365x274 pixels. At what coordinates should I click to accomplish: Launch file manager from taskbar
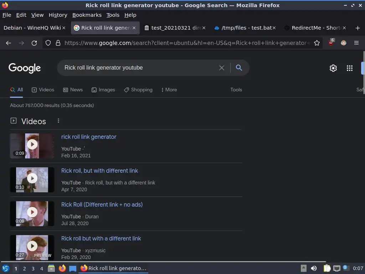click(51, 268)
